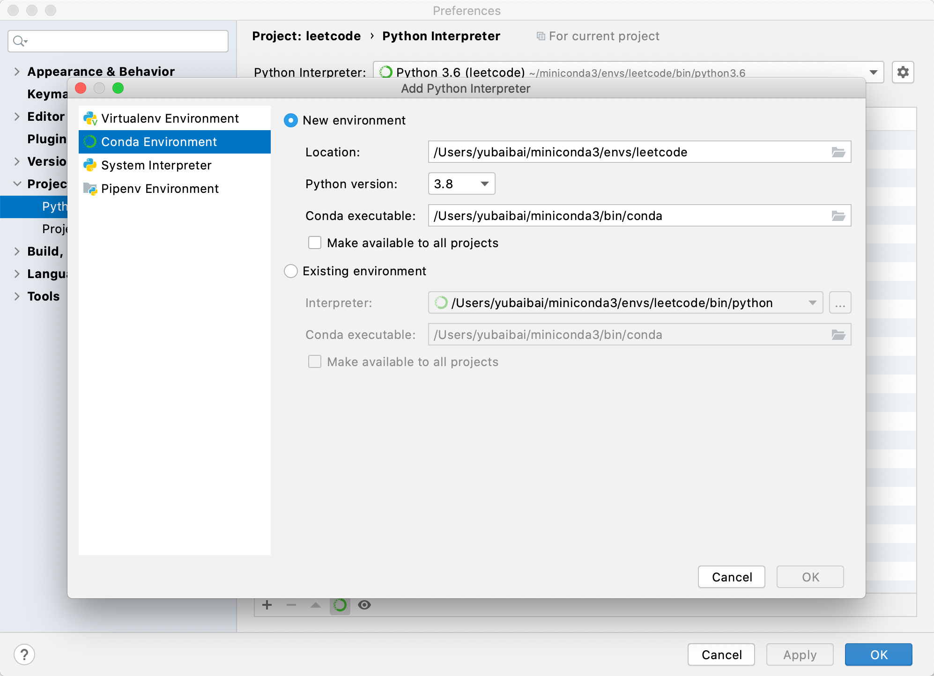Click the uninstall package minus icon
This screenshot has height=676, width=934.
(x=291, y=605)
